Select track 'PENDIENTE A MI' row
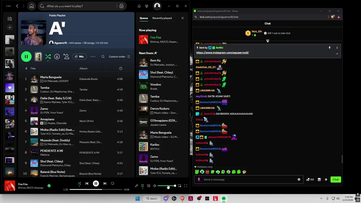 click(x=76, y=153)
